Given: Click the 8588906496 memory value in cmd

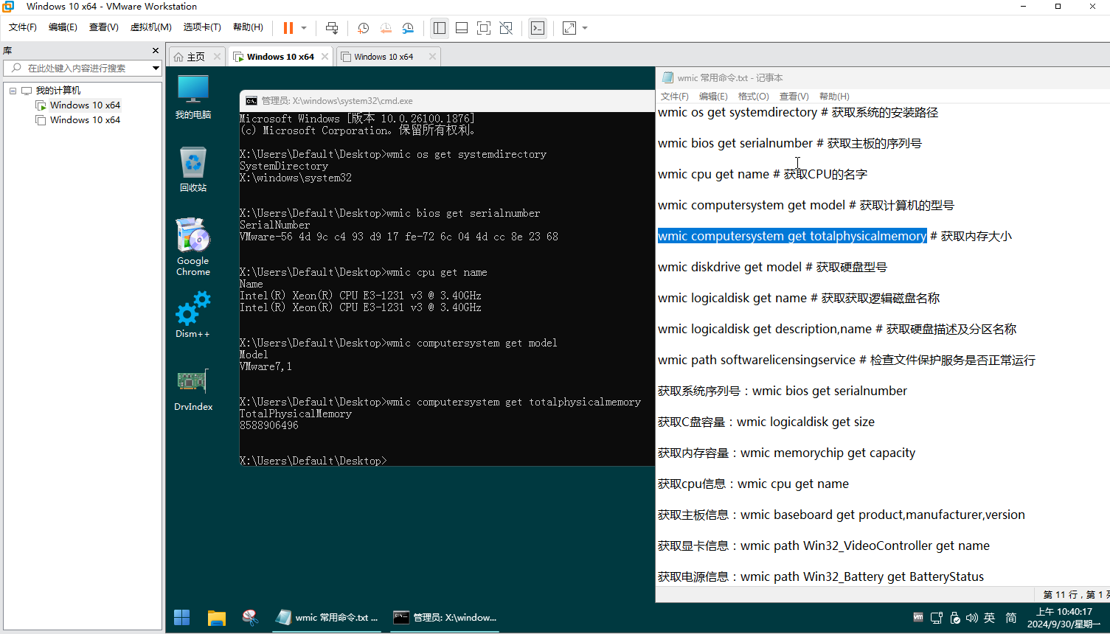Looking at the screenshot, I should (x=268, y=425).
